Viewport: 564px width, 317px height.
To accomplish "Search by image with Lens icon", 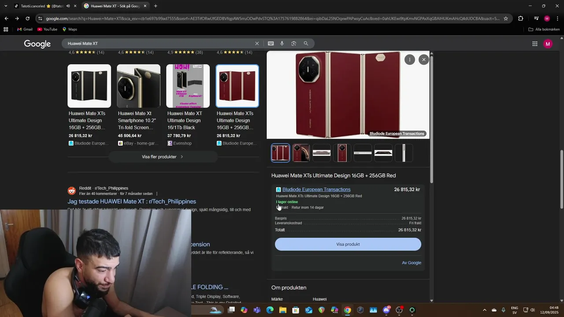I will click(x=293, y=44).
